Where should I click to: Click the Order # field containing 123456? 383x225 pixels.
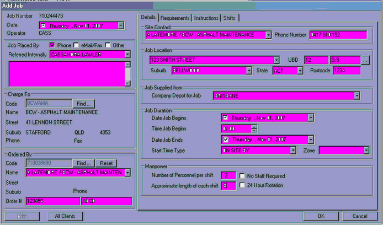(53, 201)
